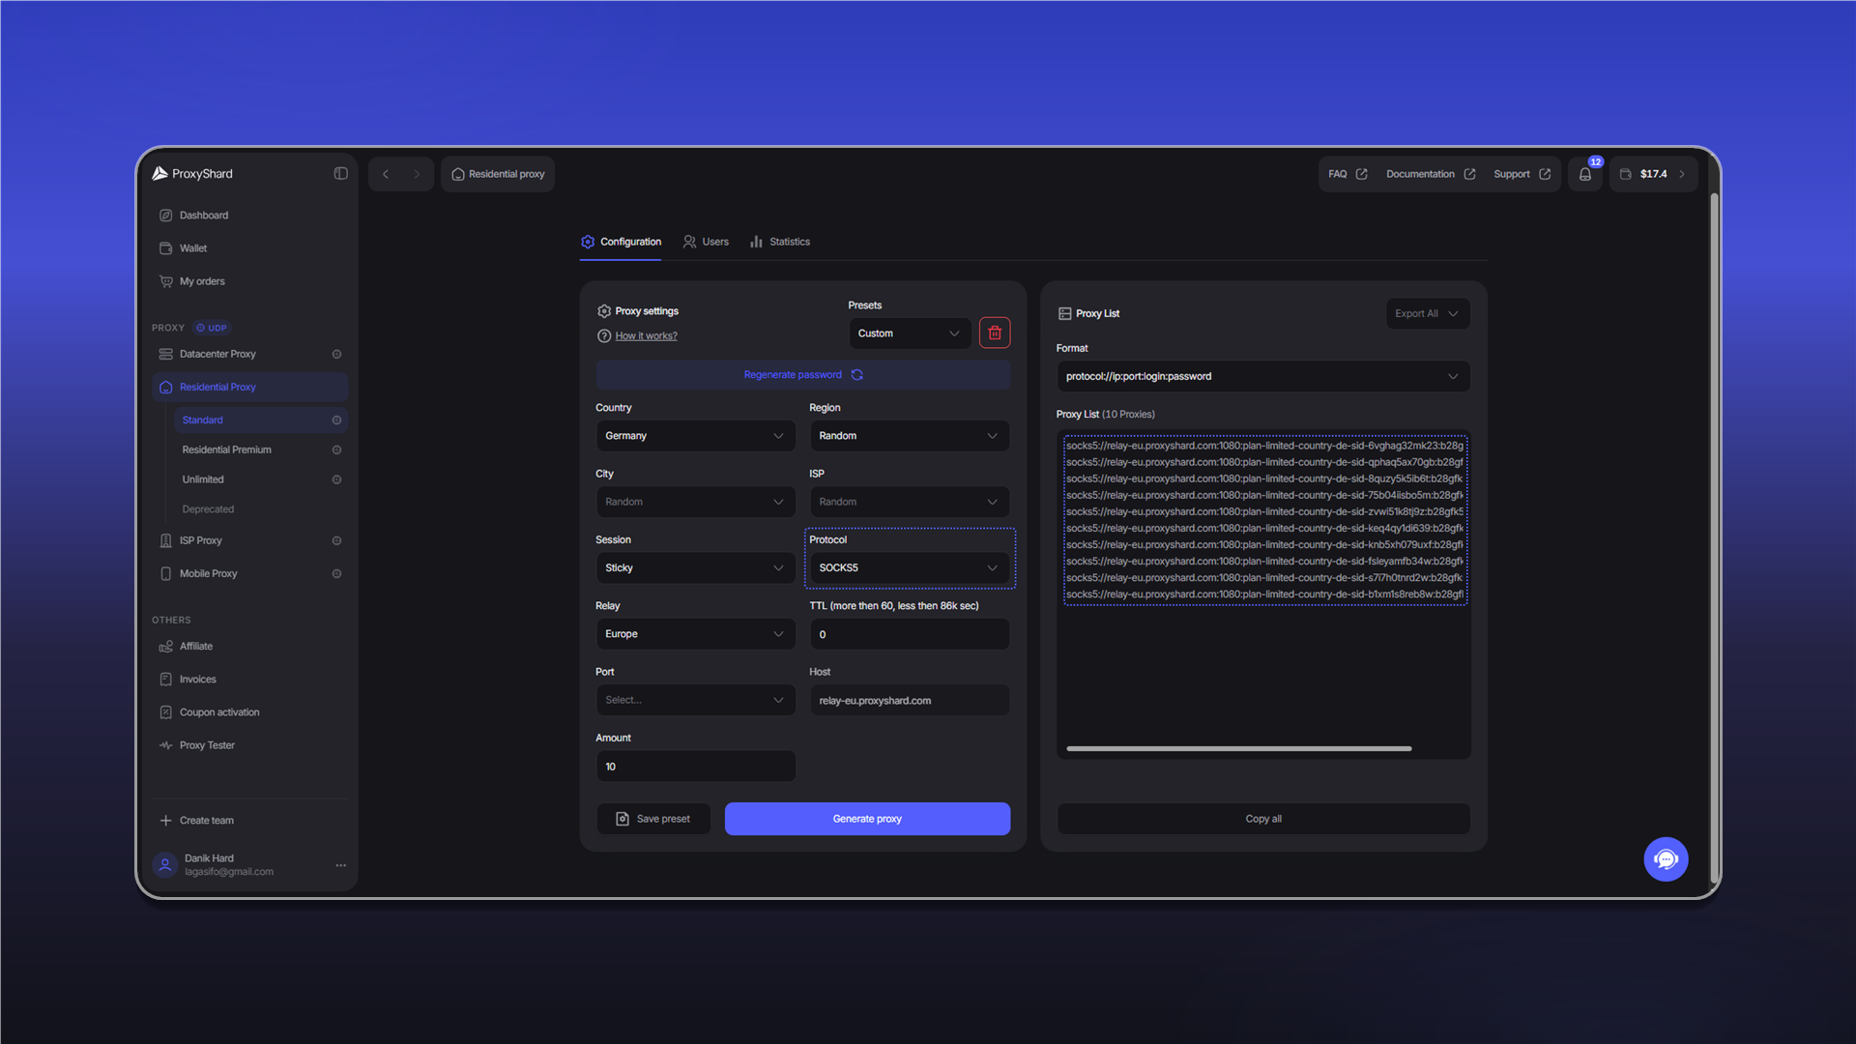
Task: Collapse the sidebar panel icon
Action: pyautogui.click(x=340, y=174)
